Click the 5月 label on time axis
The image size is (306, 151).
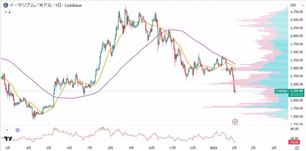tap(49, 147)
